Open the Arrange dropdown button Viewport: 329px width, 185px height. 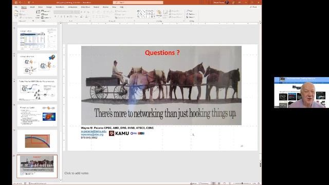point(159,14)
